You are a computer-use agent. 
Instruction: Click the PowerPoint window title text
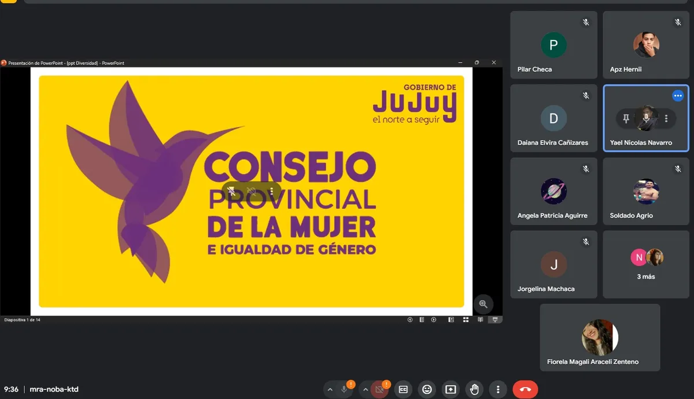pos(66,63)
